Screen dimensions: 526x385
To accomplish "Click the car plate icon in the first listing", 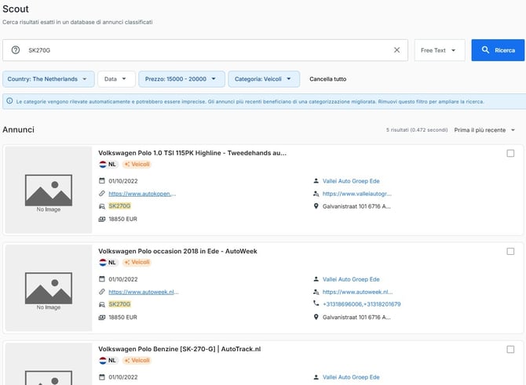I will pos(102,206).
